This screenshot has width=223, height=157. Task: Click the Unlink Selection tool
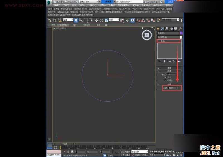click(x=55, y=20)
